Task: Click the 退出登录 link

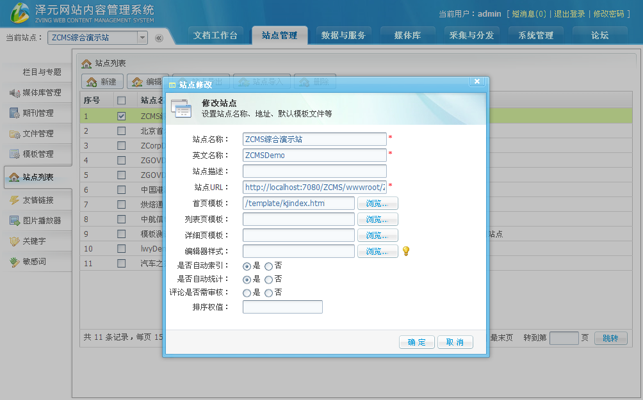Action: click(x=569, y=14)
